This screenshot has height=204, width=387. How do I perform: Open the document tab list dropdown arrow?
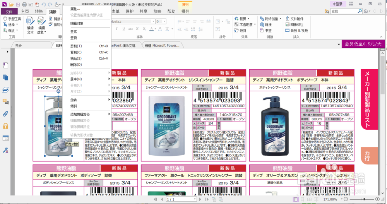[339, 45]
